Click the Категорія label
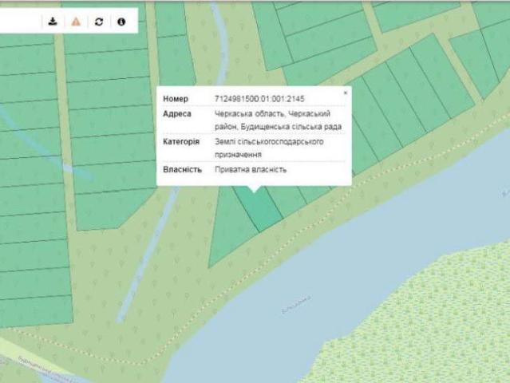 (x=181, y=142)
